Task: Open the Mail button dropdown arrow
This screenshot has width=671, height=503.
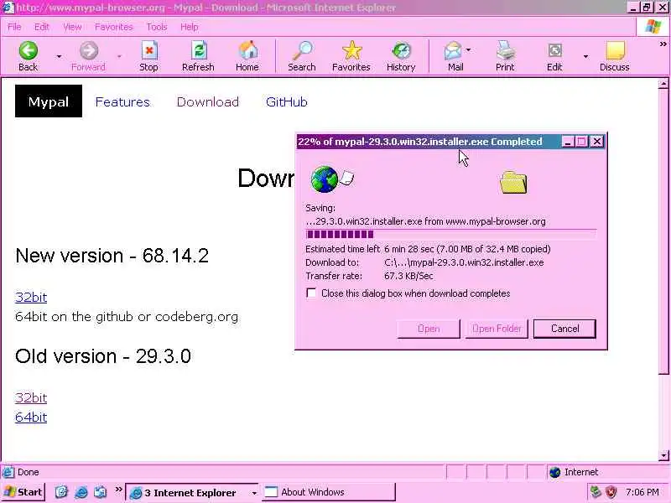Action: pyautogui.click(x=469, y=50)
